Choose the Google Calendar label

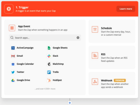click(x=25, y=64)
